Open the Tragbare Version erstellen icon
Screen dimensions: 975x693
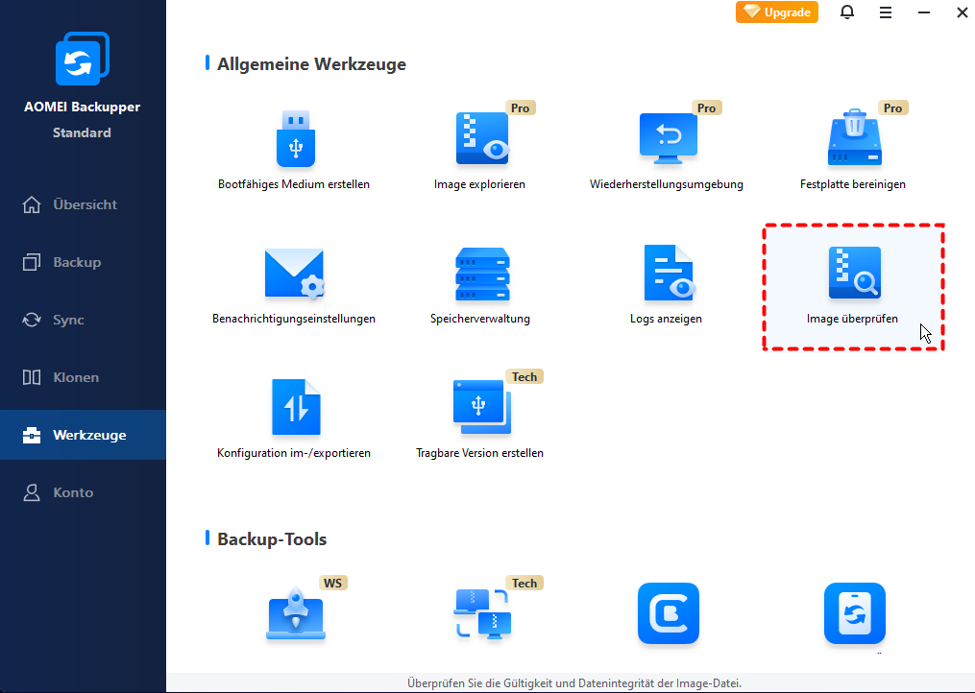(x=482, y=407)
